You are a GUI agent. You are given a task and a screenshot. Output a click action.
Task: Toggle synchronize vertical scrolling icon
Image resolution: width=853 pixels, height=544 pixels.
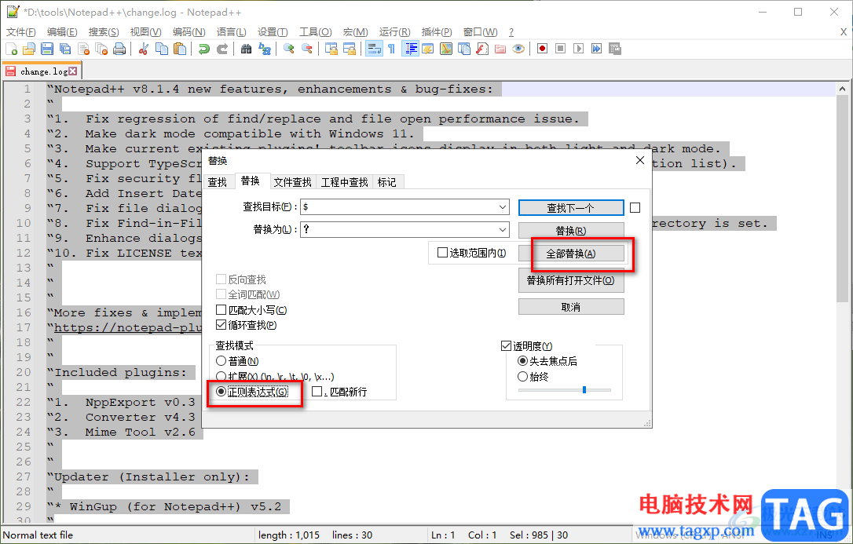(331, 49)
